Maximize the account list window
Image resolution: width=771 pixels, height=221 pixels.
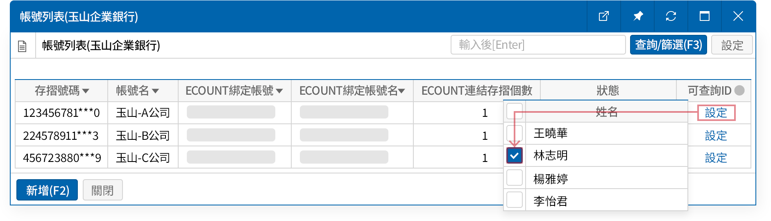[x=705, y=16]
